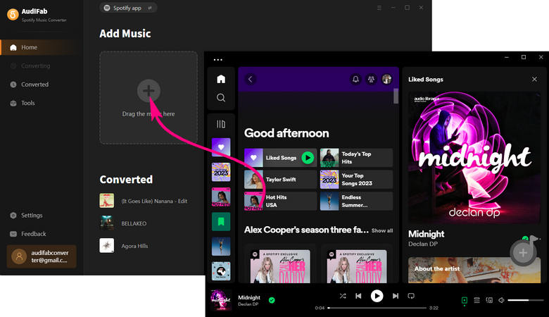Open Endless Summer card

point(356,201)
